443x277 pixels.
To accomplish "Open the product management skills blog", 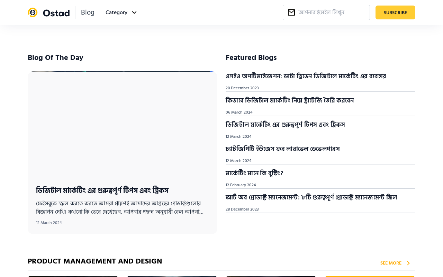I will [x=311, y=197].
